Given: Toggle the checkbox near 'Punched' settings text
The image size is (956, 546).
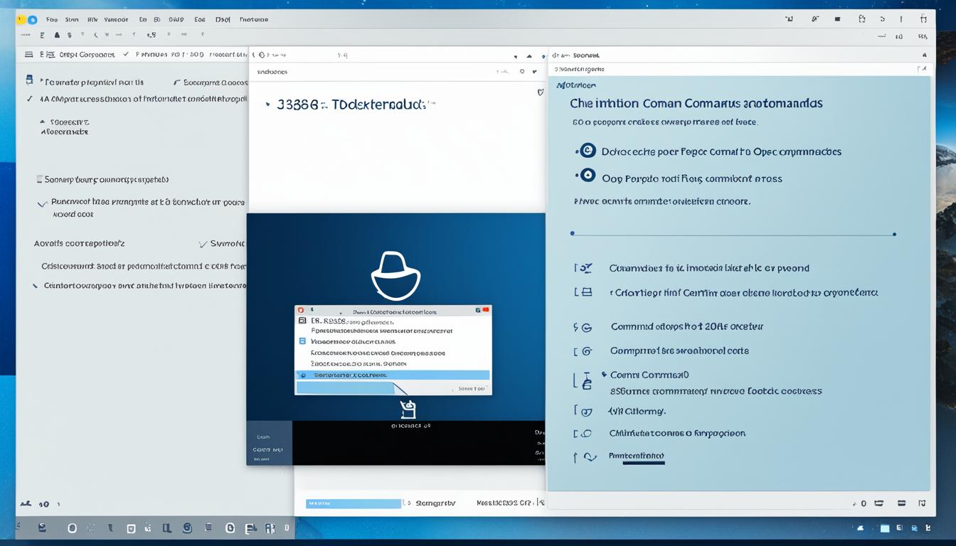Looking at the screenshot, I should [41, 204].
